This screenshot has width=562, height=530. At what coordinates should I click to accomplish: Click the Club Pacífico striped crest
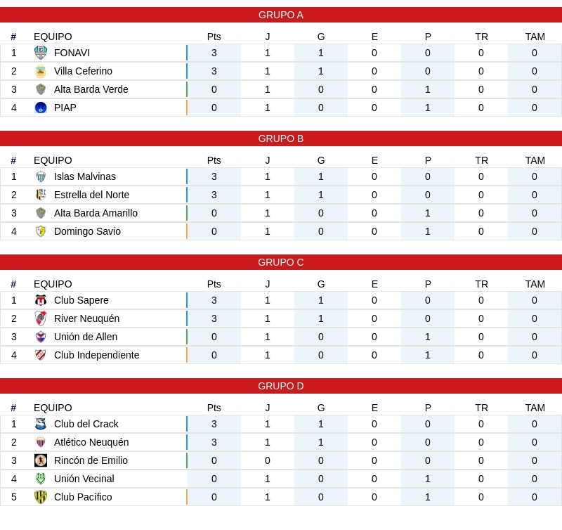click(x=41, y=497)
